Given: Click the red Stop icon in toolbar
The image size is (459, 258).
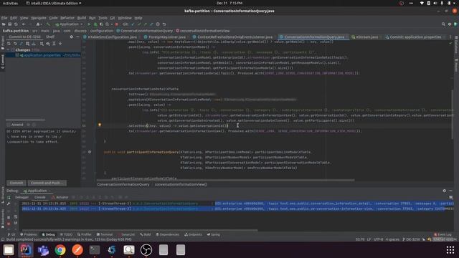Looking at the screenshot, I should tap(117, 24).
